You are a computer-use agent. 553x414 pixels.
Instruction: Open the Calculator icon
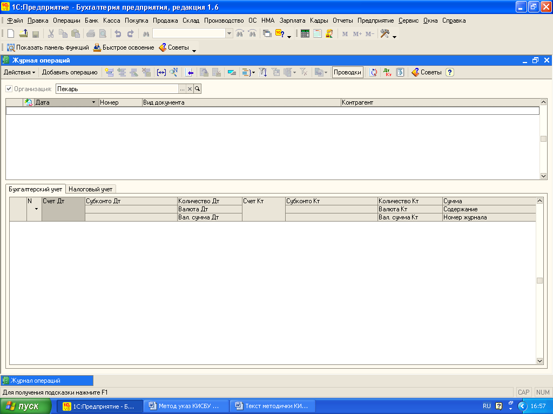coord(305,34)
